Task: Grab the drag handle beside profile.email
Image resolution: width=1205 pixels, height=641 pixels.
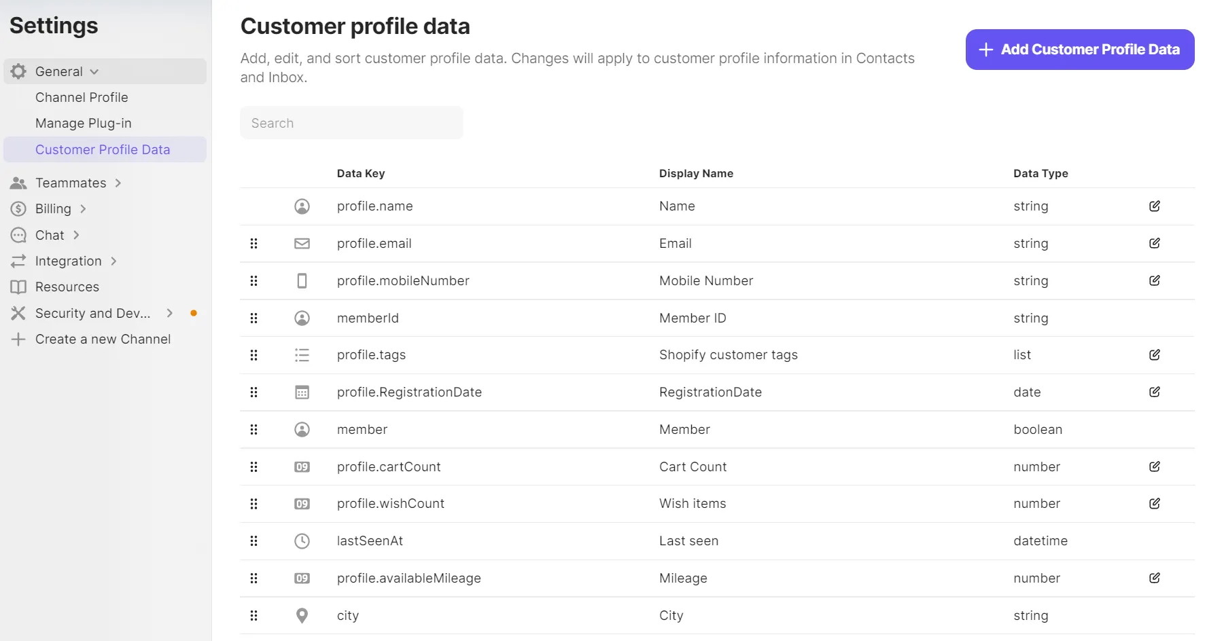Action: coord(254,244)
